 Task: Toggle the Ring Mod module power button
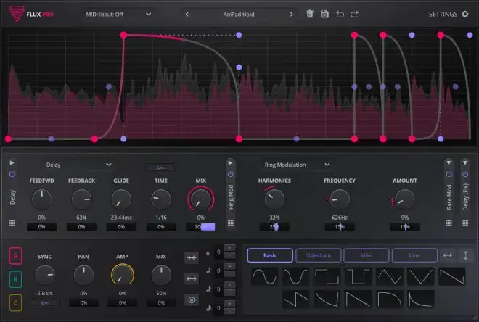click(231, 174)
